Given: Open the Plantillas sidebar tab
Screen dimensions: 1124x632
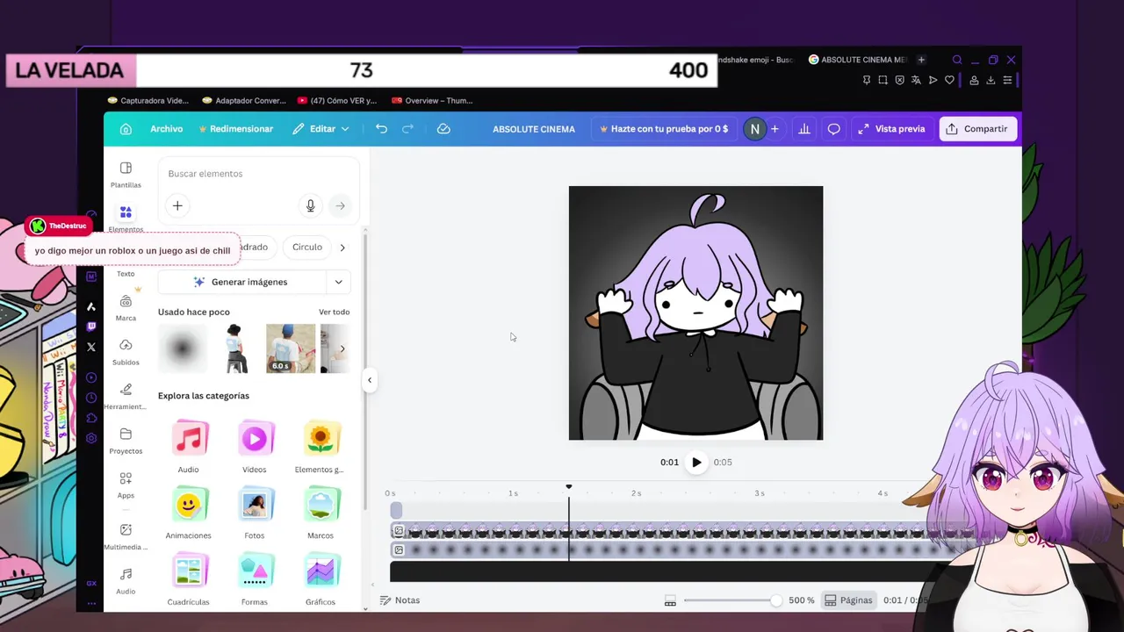Looking at the screenshot, I should click(x=126, y=175).
